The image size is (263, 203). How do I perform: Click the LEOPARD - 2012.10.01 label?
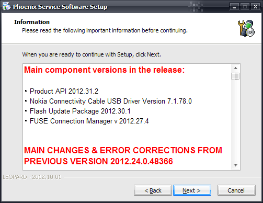(x=32, y=177)
